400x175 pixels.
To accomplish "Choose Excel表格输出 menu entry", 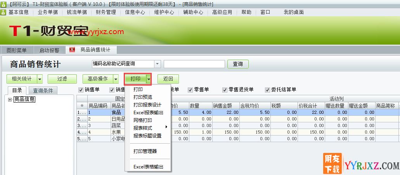I will point(148,167).
